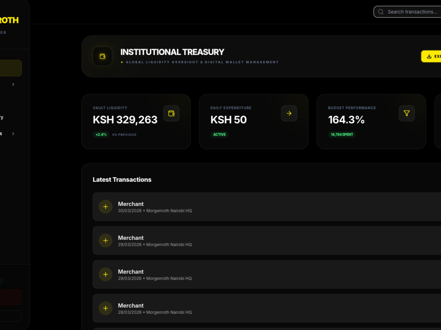
Task: Click plus icon on 28/03/2026 Merchant row
Action: point(105,308)
